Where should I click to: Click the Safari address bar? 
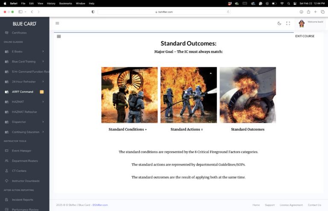click(x=164, y=12)
